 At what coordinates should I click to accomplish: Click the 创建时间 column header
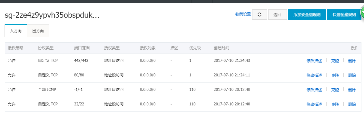click(221, 48)
